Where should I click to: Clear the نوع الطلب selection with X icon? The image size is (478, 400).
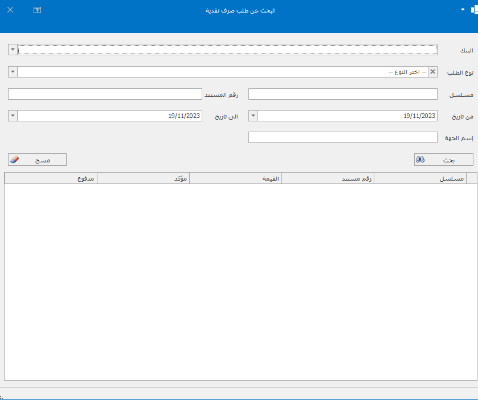(432, 72)
